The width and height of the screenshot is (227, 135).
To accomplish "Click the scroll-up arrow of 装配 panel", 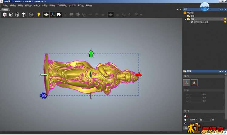I will pyautogui.click(x=226, y=74).
